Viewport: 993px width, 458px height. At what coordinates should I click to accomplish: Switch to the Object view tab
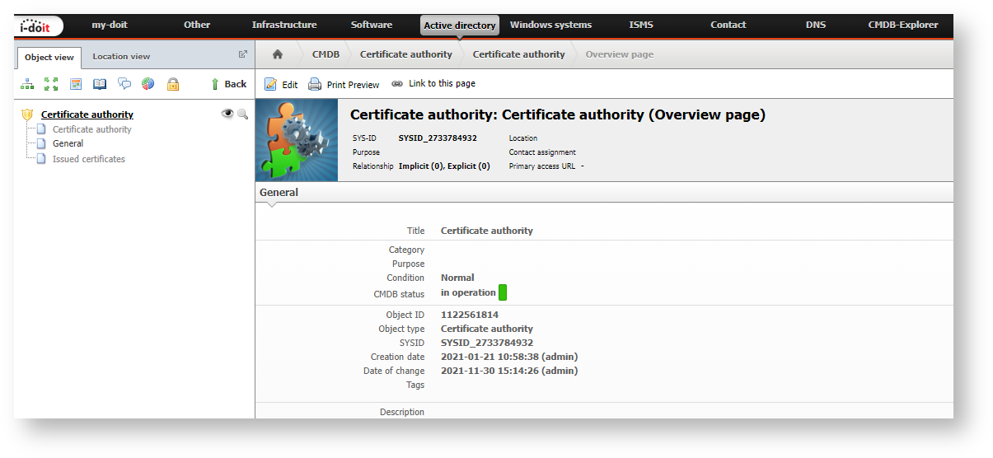(x=49, y=57)
